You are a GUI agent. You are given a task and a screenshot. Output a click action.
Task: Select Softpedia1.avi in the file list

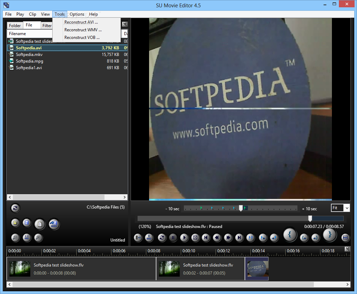(x=67, y=67)
